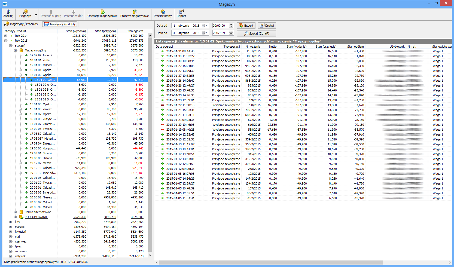
Task: Click the Drukuj print button
Action: click(267, 26)
